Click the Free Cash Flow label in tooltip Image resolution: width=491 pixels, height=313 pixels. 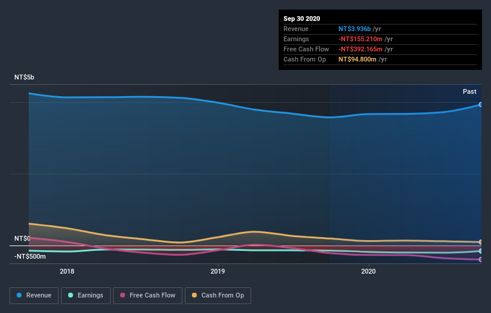click(x=306, y=49)
